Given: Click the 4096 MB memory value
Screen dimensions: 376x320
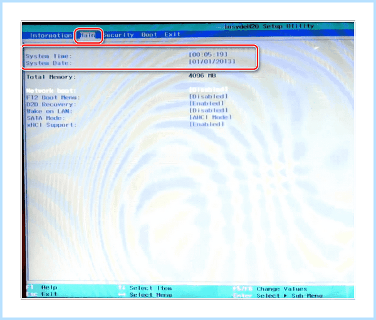Looking at the screenshot, I should pos(202,76).
